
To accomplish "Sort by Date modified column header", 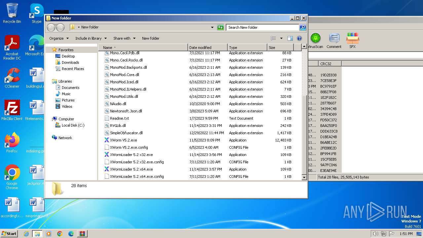I will coord(208,48).
